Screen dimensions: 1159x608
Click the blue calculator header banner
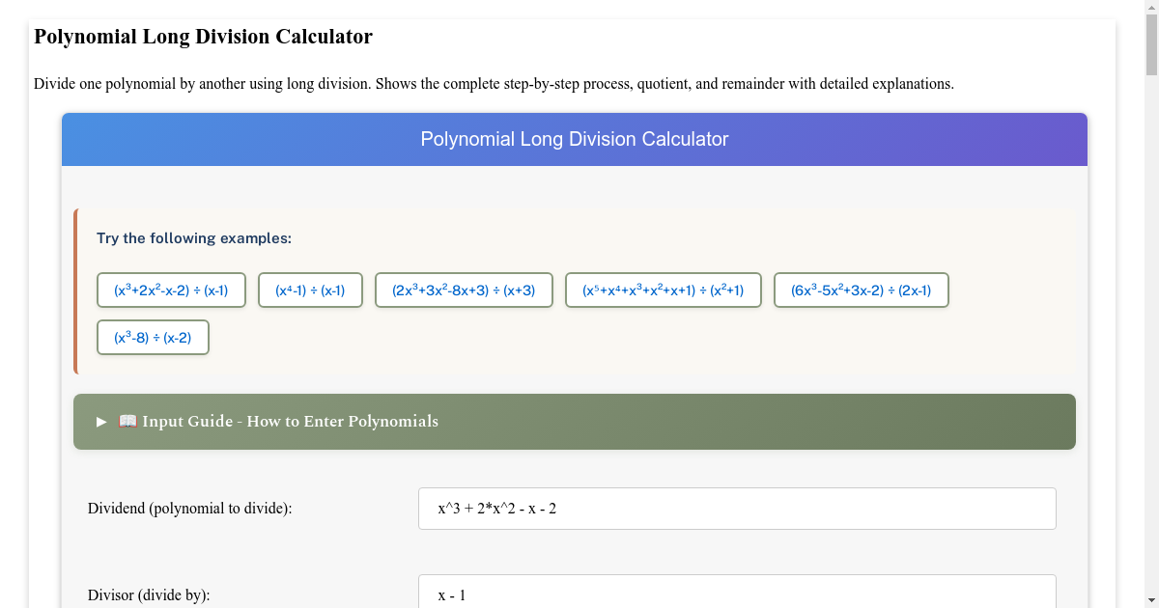pos(574,139)
